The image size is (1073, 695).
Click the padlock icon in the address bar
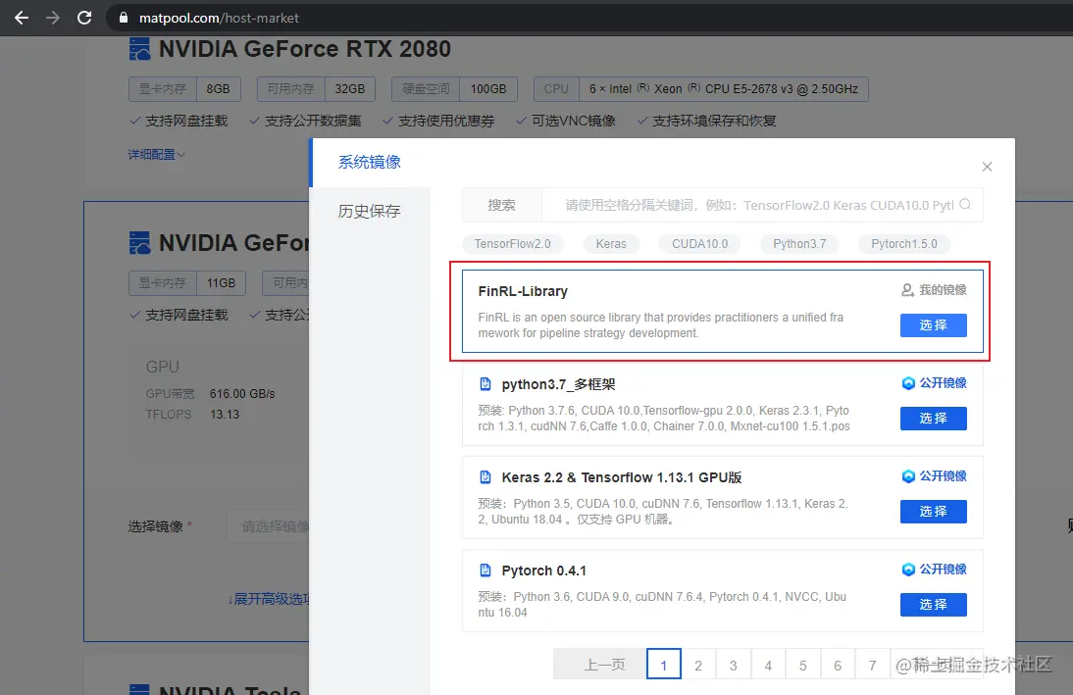124,18
